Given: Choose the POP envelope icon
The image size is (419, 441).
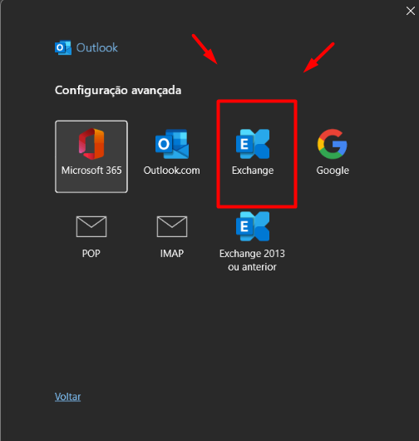Looking at the screenshot, I should 91,226.
